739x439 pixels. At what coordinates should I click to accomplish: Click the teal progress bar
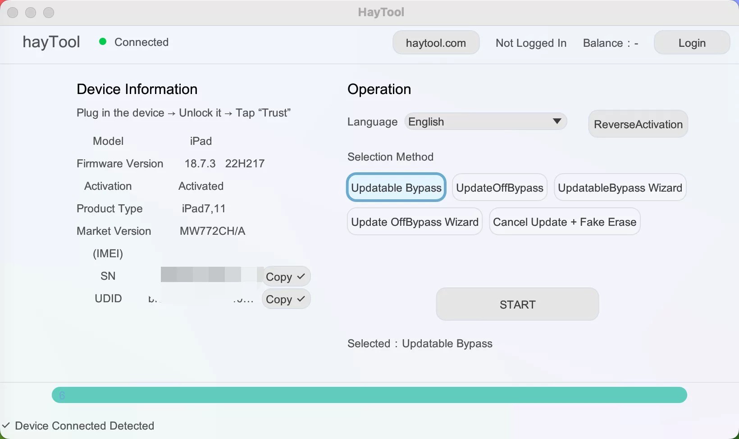pyautogui.click(x=369, y=395)
